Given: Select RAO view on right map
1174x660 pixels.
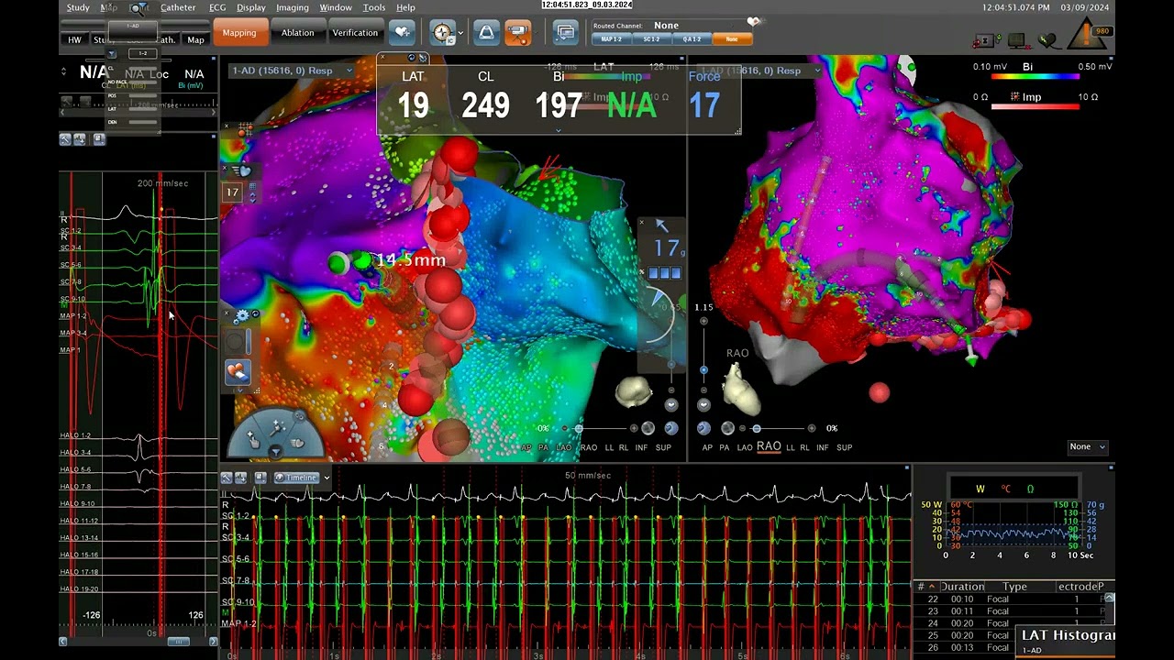Looking at the screenshot, I should [769, 446].
